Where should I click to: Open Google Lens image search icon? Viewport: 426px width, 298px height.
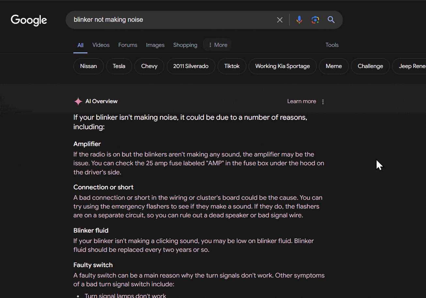[315, 20]
